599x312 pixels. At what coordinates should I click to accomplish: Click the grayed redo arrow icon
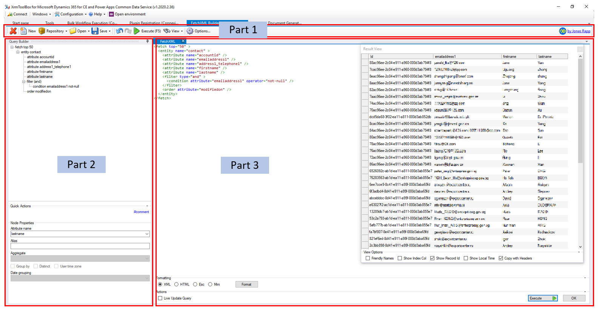tap(128, 31)
